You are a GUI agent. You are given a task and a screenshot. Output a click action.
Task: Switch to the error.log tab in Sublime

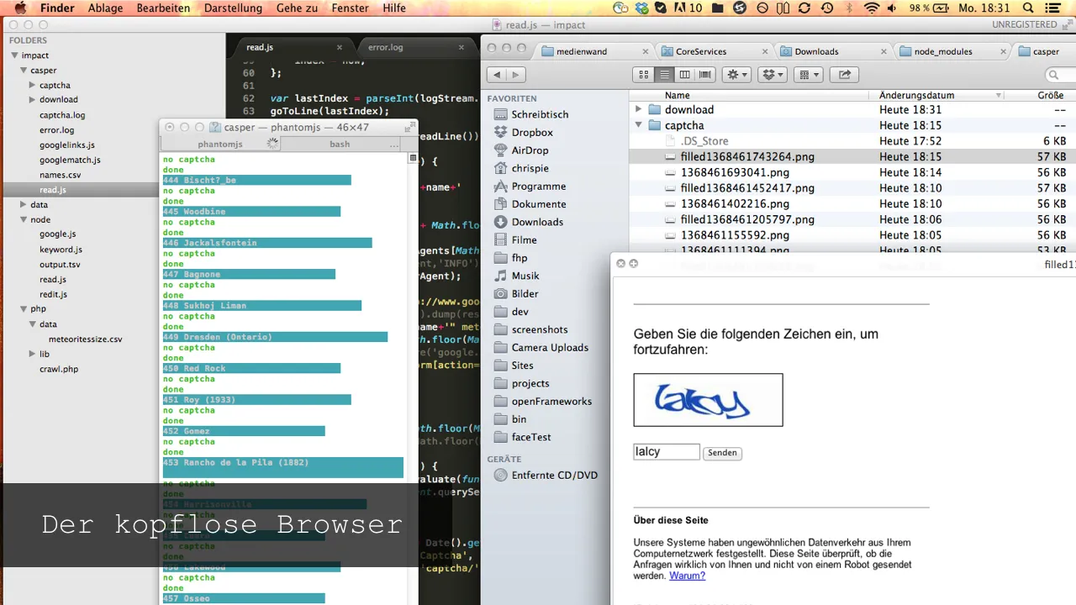coord(385,47)
